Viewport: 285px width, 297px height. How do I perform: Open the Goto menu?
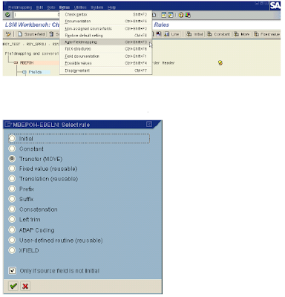coord(51,7)
